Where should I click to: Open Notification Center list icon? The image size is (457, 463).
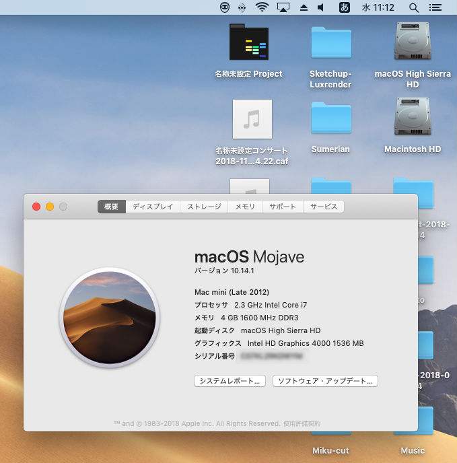coord(435,7)
